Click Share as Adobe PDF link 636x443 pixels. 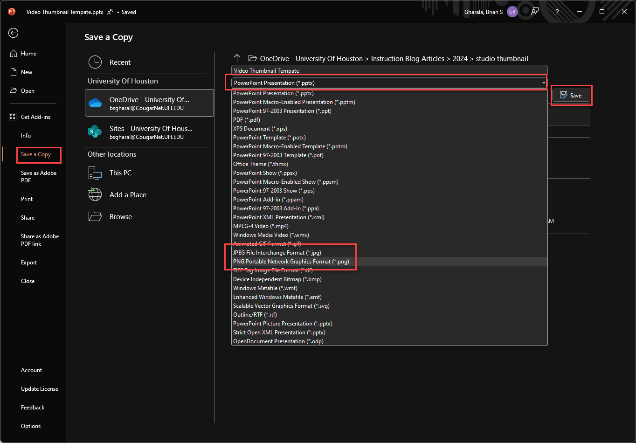(40, 240)
